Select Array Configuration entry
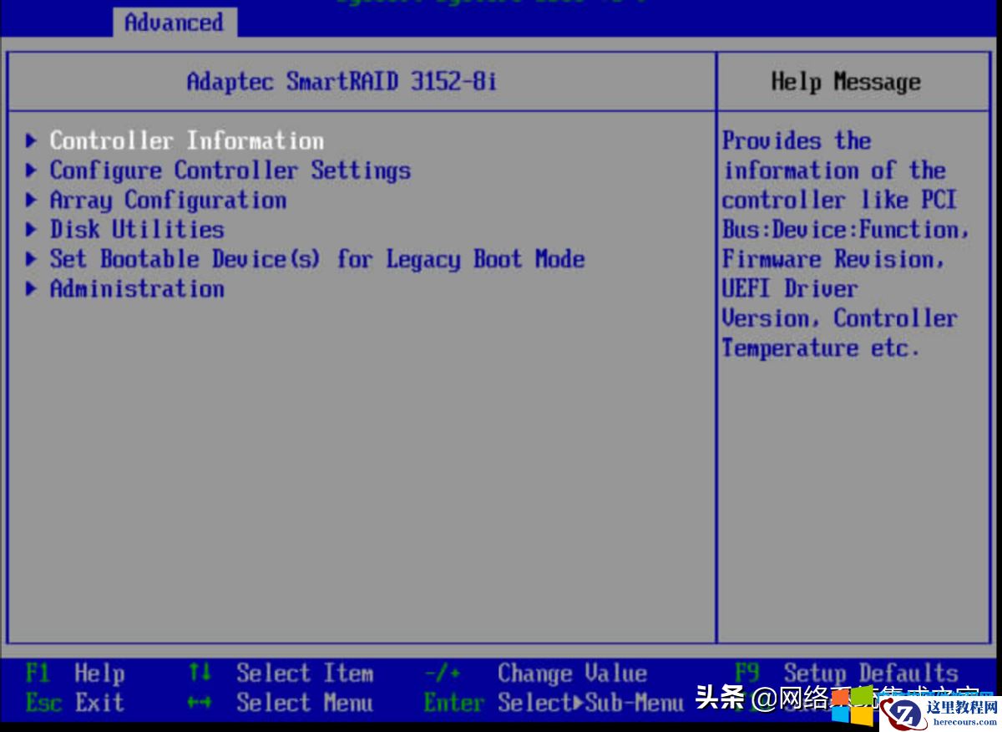The height and width of the screenshot is (732, 1002). pyautogui.click(x=168, y=201)
